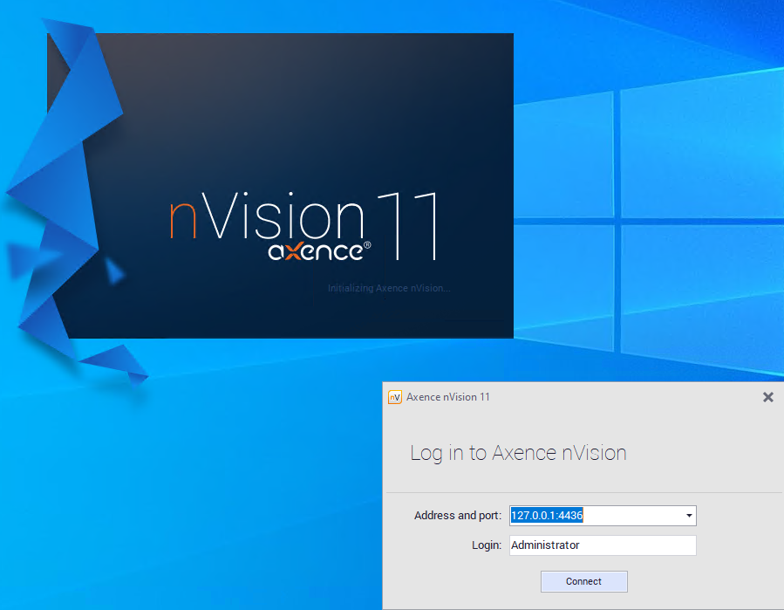Click the nVision wordmark on the splash screen
This screenshot has height=610, width=784.
tap(266, 218)
